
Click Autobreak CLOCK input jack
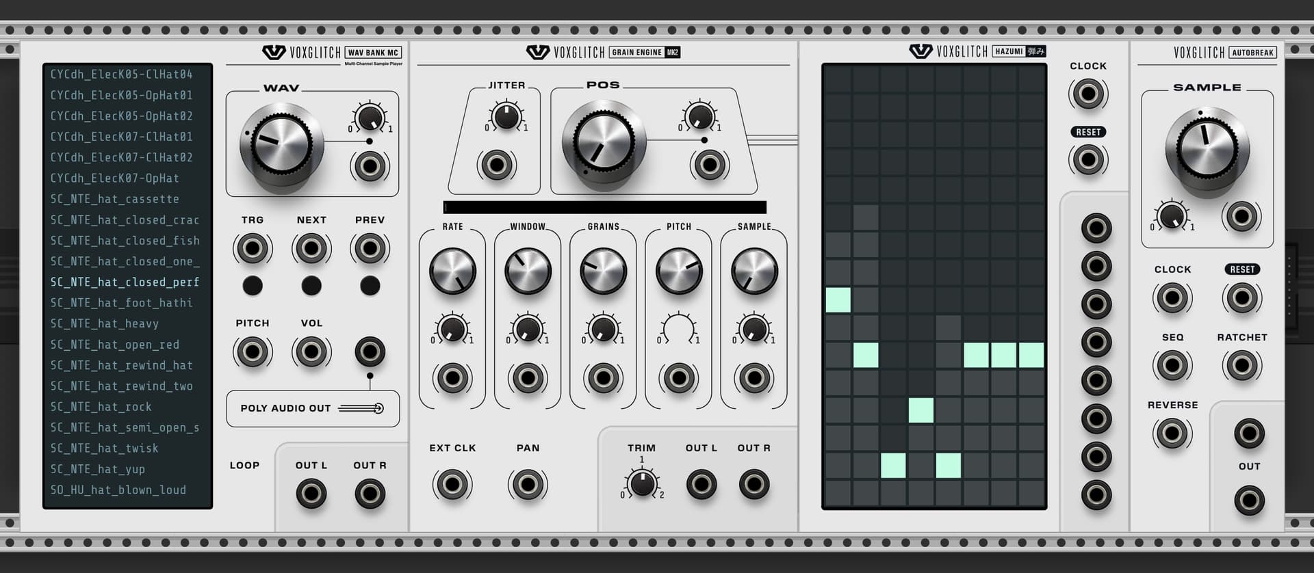pyautogui.click(x=1172, y=297)
